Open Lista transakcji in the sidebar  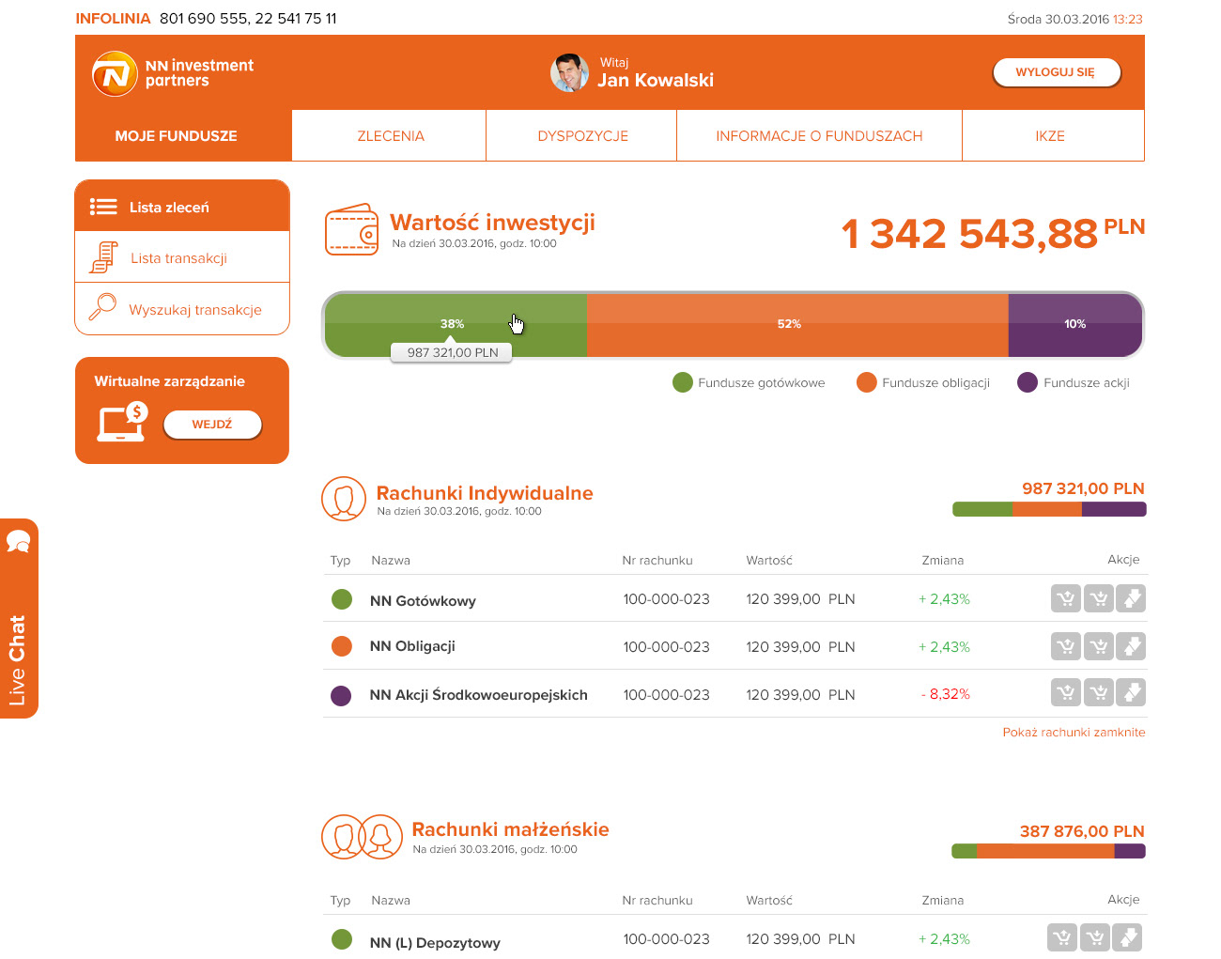(x=182, y=257)
